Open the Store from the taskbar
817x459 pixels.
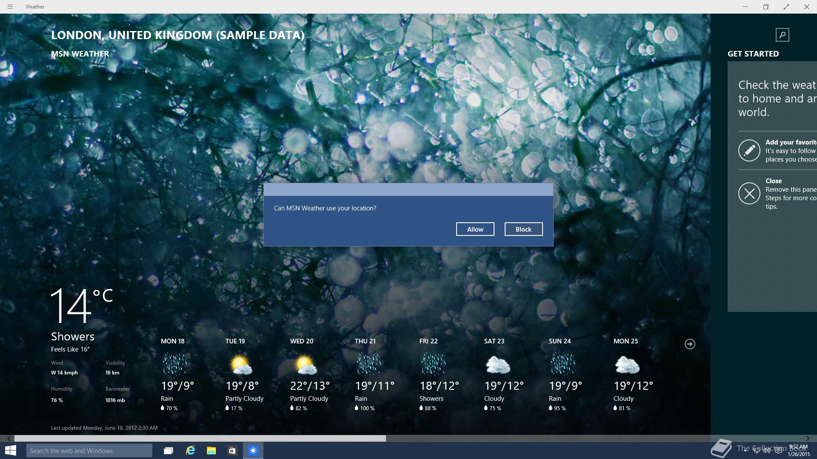pos(232,450)
